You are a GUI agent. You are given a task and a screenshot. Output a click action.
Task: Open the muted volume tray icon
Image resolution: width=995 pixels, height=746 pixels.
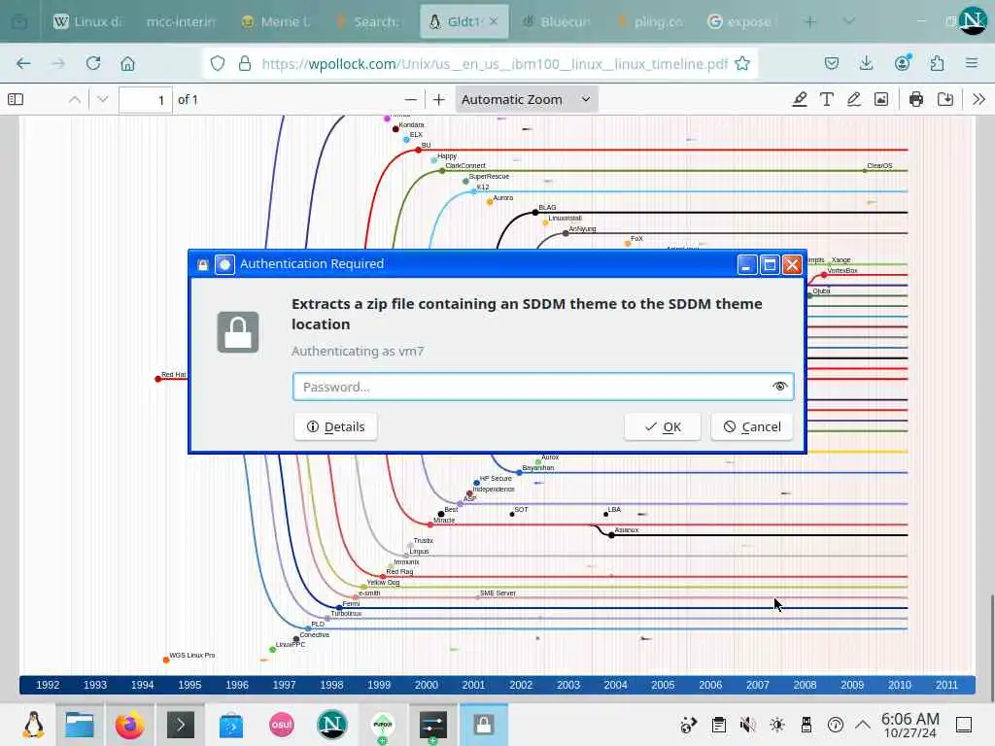pyautogui.click(x=748, y=725)
